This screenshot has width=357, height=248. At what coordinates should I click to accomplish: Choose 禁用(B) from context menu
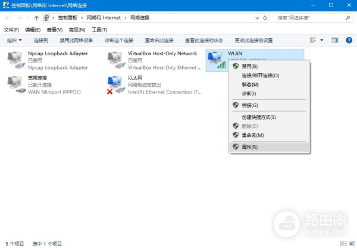click(269, 67)
